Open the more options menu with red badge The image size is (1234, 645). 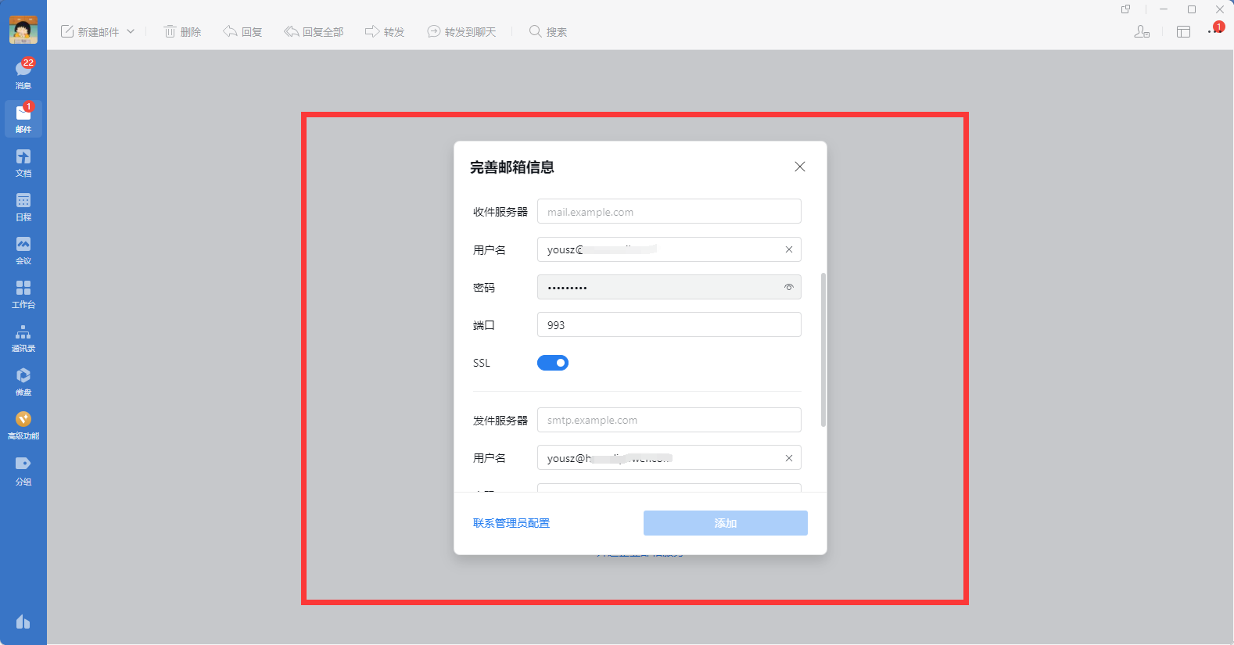(1214, 31)
